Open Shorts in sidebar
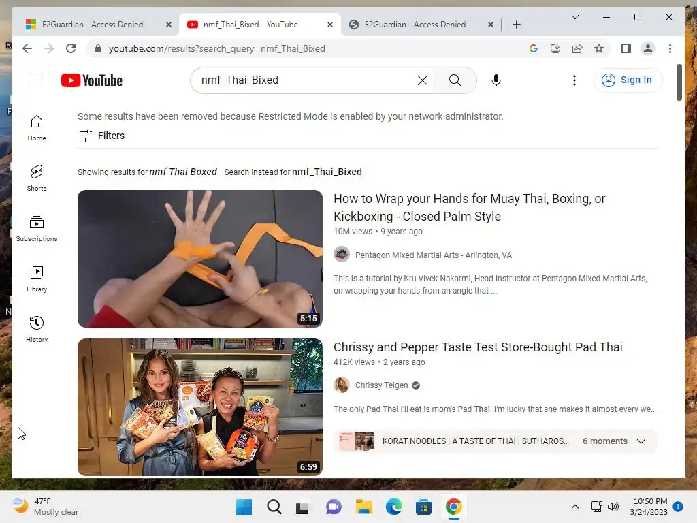The height and width of the screenshot is (523, 697). (37, 178)
